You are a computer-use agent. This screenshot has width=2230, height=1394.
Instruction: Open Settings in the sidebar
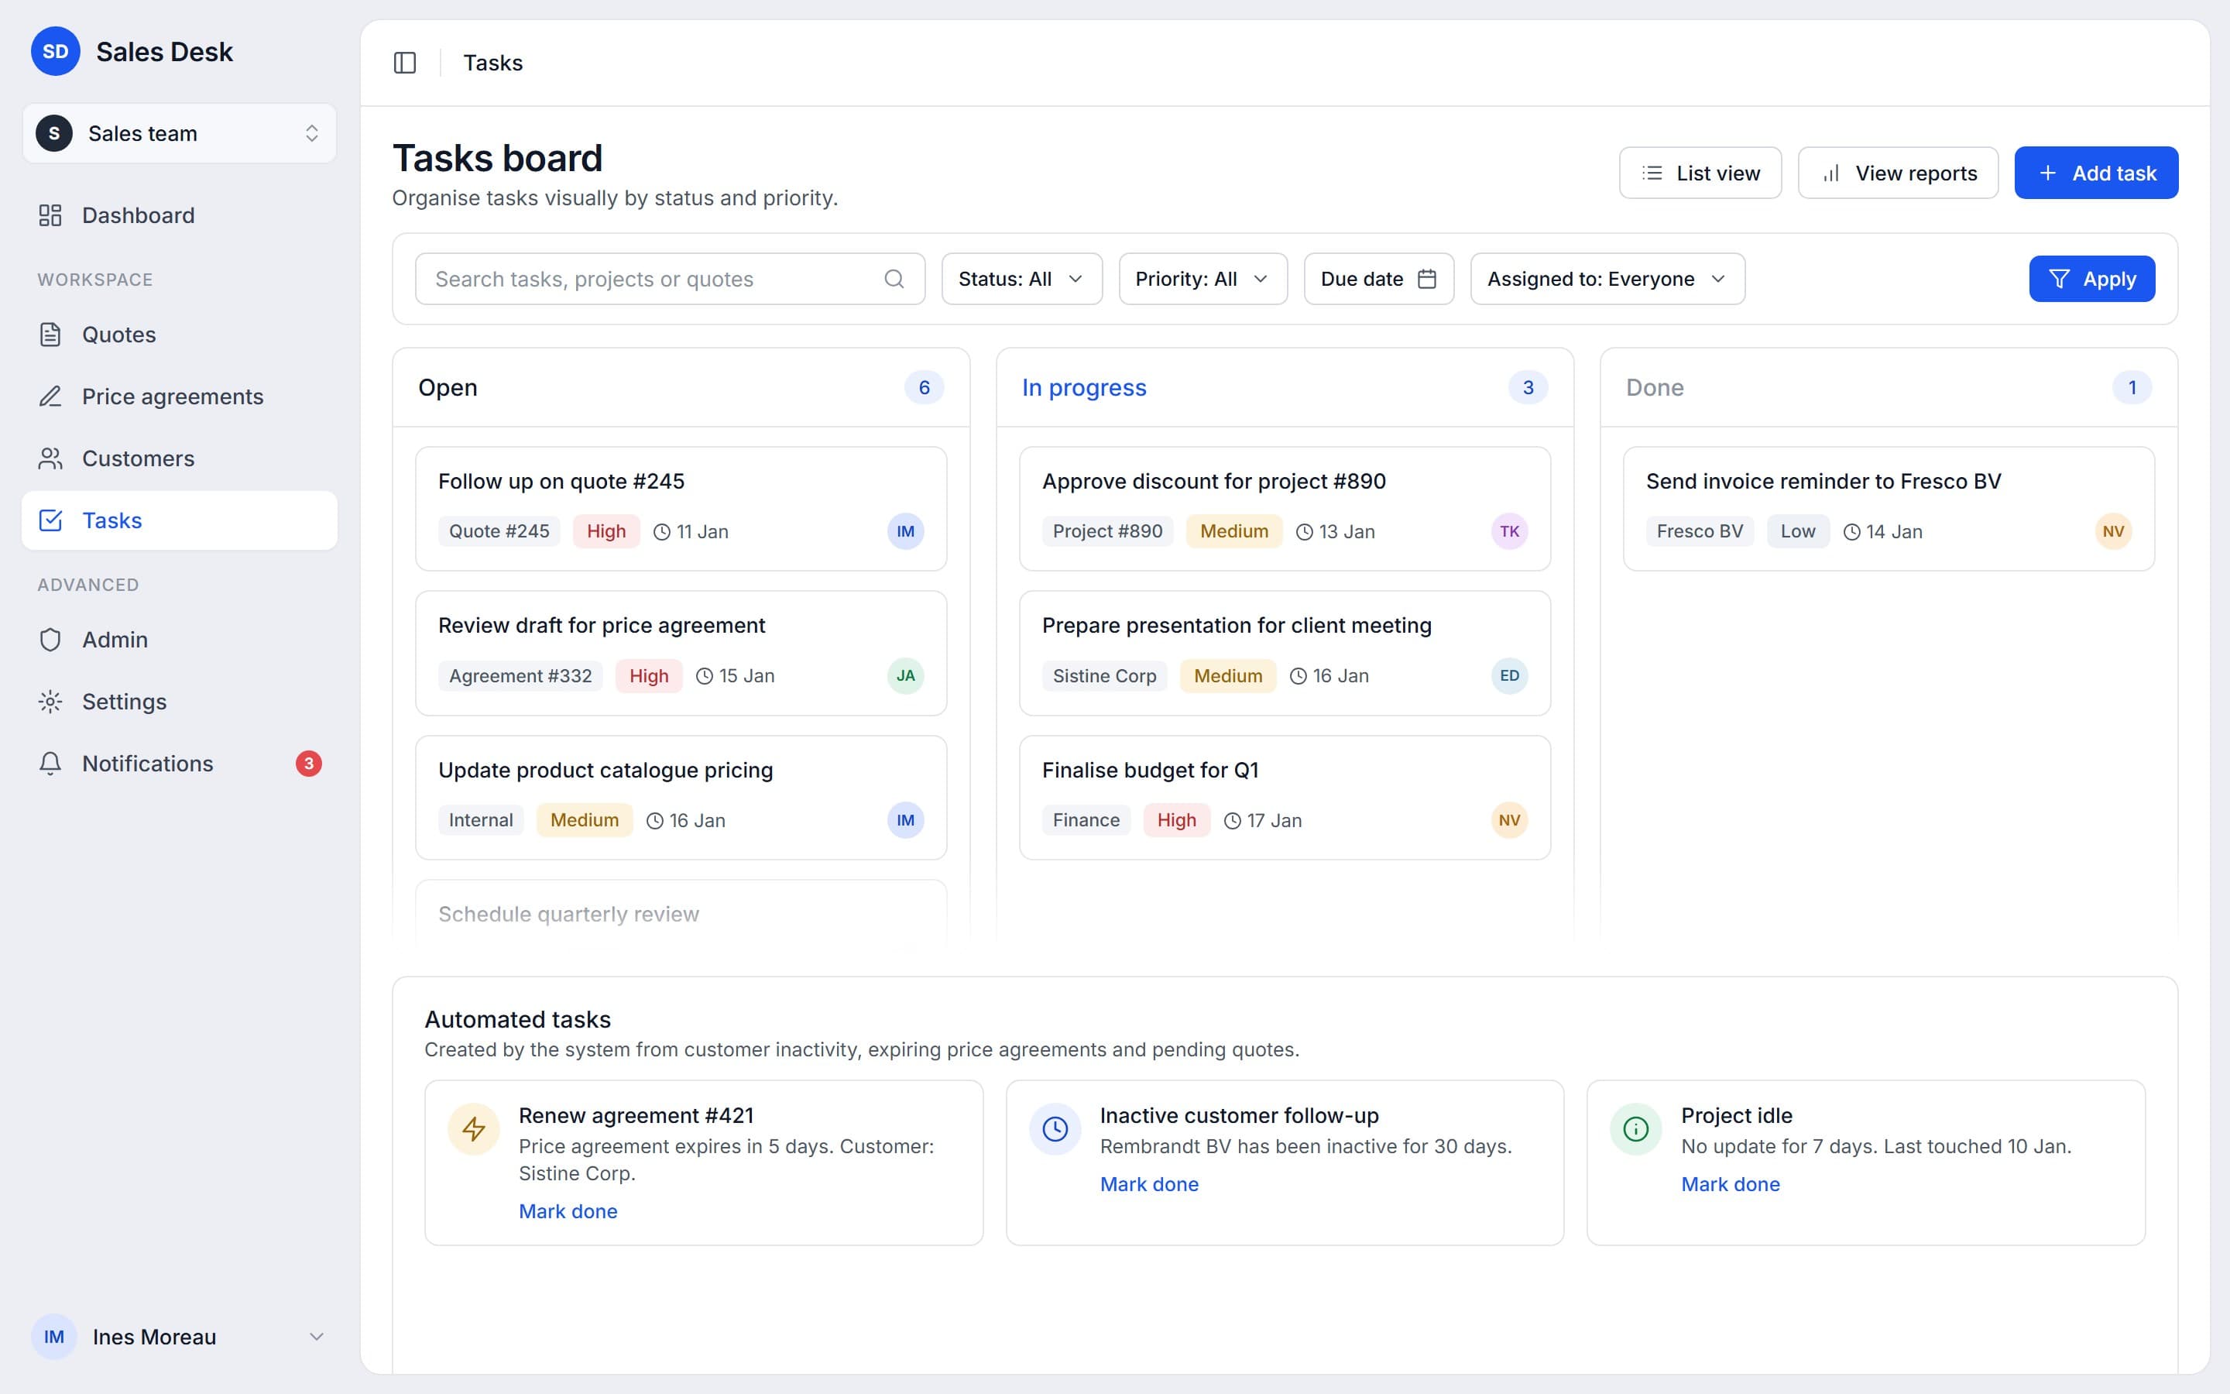[180, 702]
